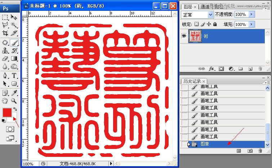Delete layer with Layers trash icon
Viewport: 272px width, 168px height.
click(260, 69)
